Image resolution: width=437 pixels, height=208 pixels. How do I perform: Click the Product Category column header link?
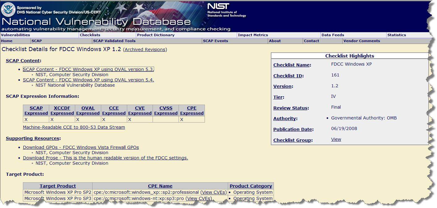pos(251,186)
